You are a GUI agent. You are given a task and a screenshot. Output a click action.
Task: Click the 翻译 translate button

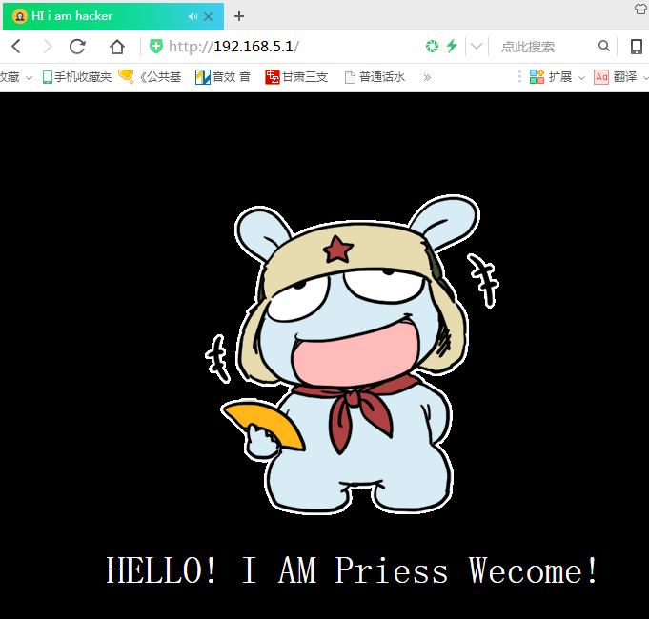click(x=616, y=77)
